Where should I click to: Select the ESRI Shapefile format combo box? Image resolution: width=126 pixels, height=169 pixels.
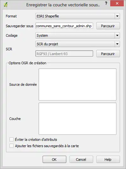(x=78, y=16)
